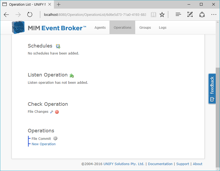The width and height of the screenshot is (220, 171).
Task: Select the File Commit operation
Action: pos(41,139)
